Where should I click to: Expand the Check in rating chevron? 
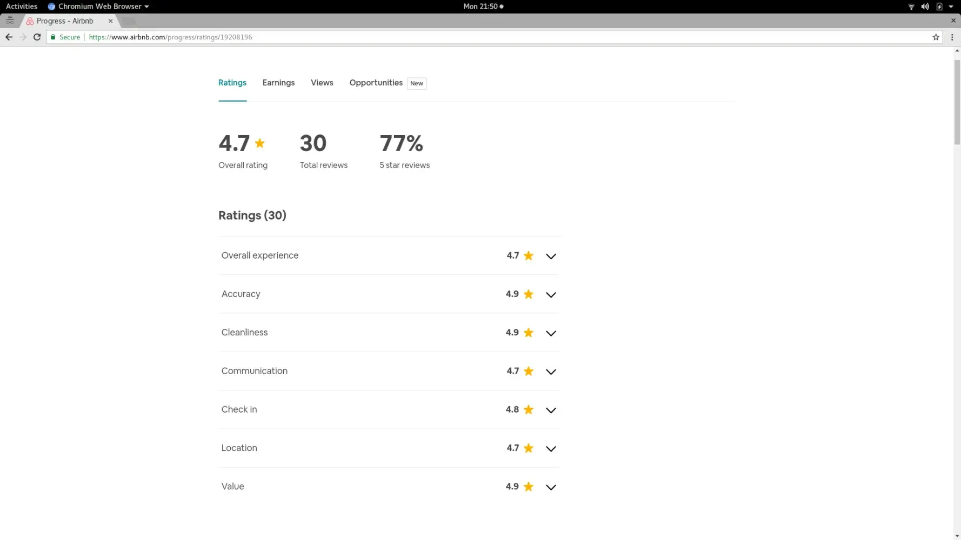pyautogui.click(x=550, y=410)
